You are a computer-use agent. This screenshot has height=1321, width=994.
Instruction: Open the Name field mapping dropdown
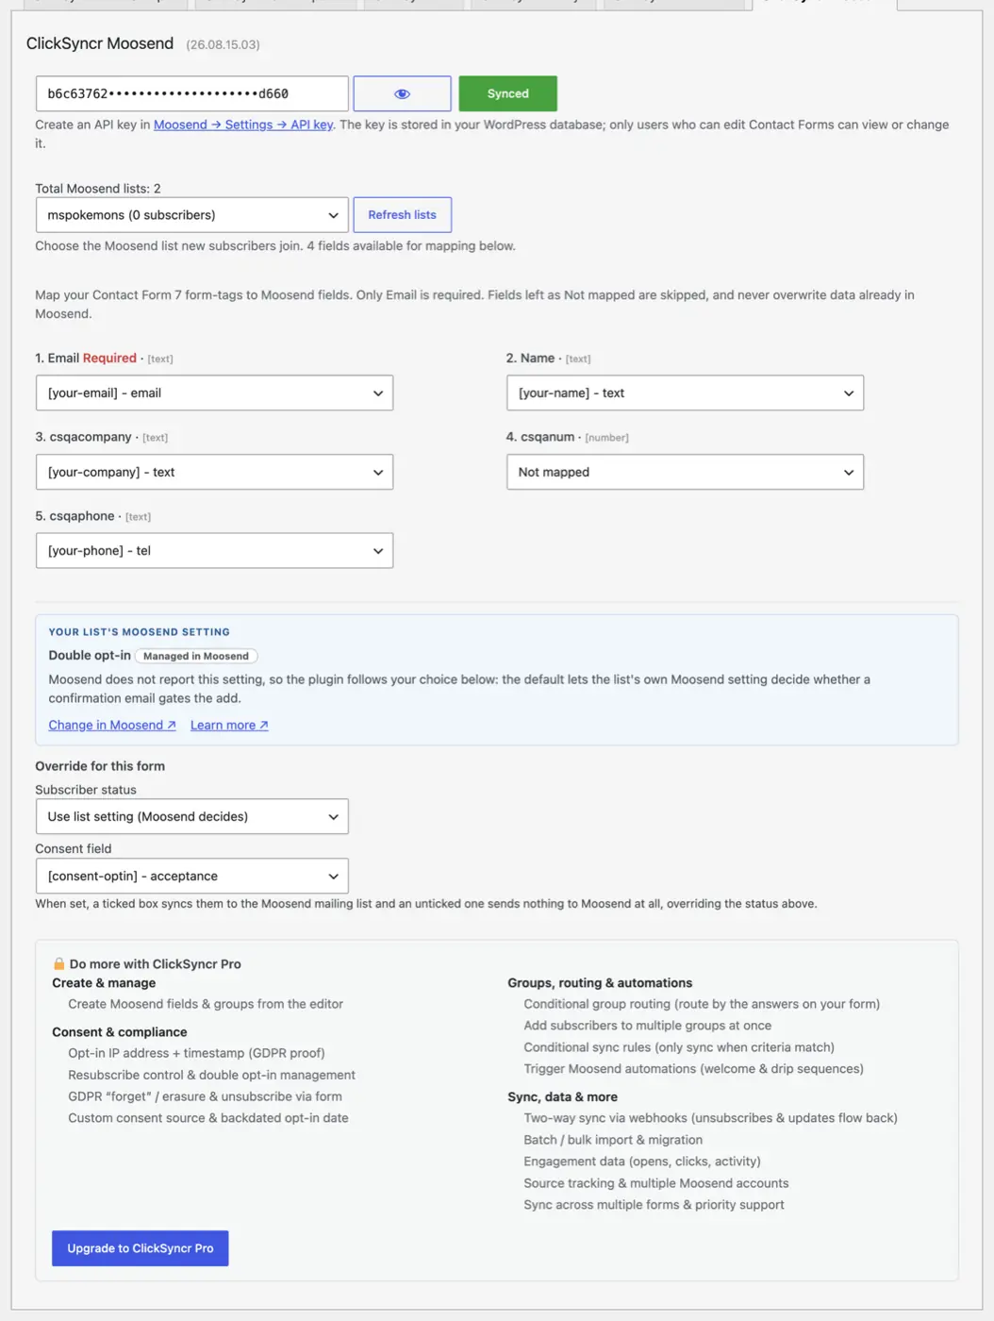pyautogui.click(x=685, y=393)
